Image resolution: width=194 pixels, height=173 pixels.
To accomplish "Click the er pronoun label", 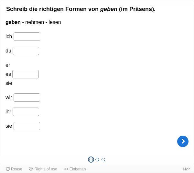I will click(x=8, y=65).
